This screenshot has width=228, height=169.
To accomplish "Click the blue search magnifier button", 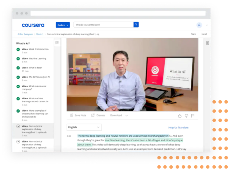I will click(x=136, y=25).
